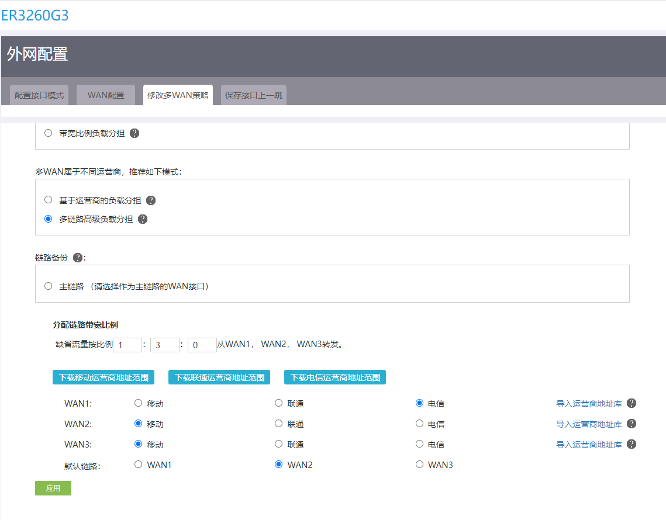Click help icon in WAN1 row

tap(632, 403)
